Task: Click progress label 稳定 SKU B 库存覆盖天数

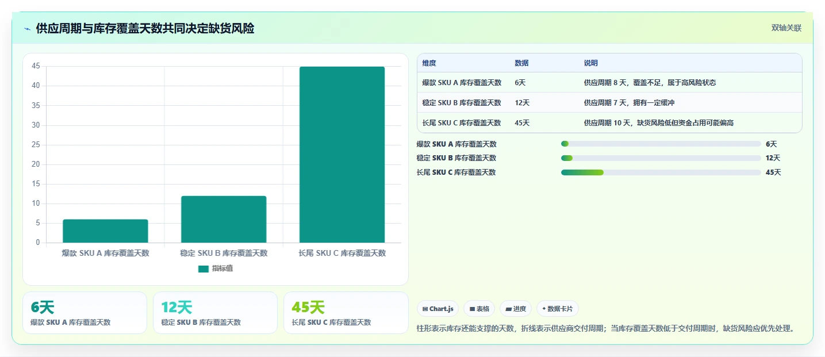Action: (x=456, y=158)
